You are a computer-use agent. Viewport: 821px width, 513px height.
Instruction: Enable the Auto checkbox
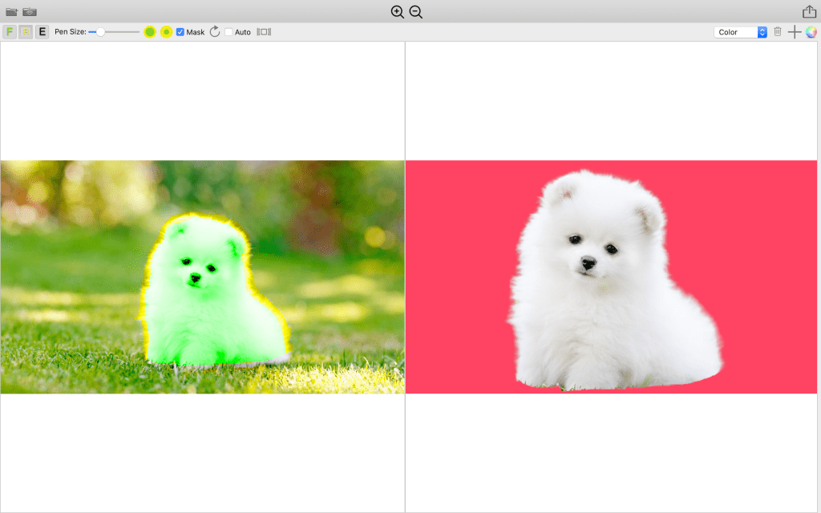tap(229, 32)
